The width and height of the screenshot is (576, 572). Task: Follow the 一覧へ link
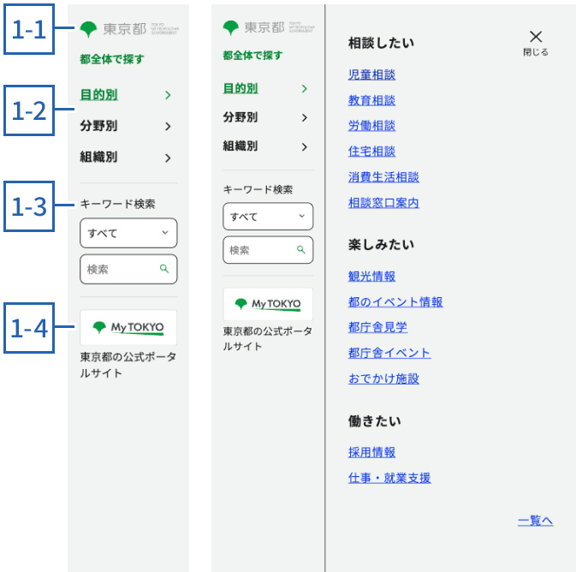tap(535, 521)
